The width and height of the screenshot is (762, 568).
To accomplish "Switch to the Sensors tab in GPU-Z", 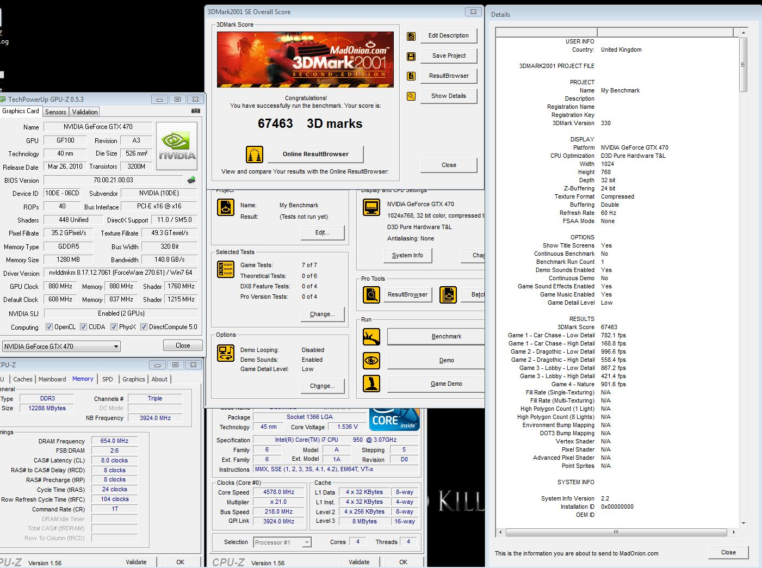I will [55, 112].
